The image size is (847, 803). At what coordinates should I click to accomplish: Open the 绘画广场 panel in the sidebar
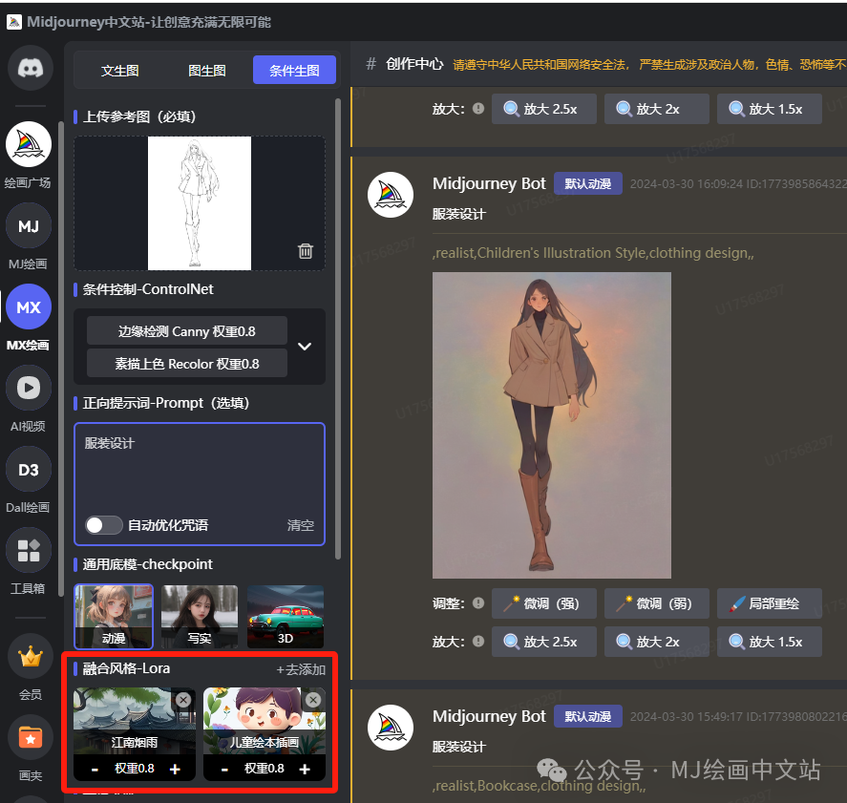click(x=29, y=143)
